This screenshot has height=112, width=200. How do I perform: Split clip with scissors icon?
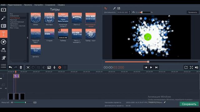28,68
